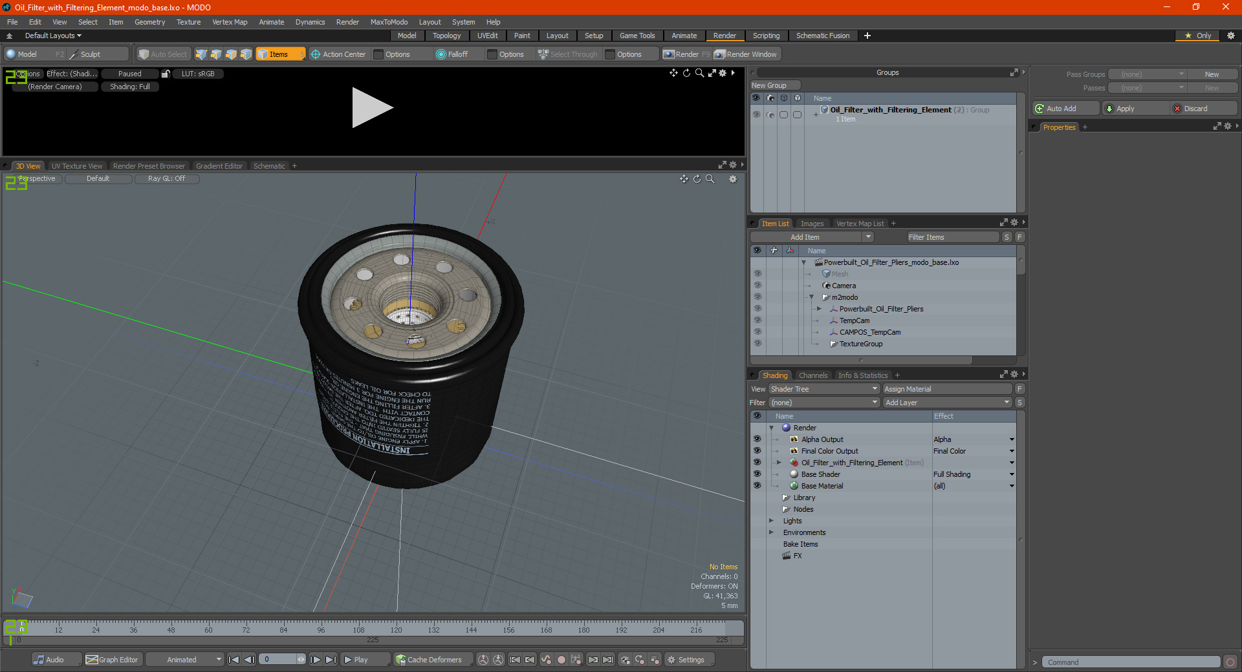Image resolution: width=1242 pixels, height=672 pixels.
Task: Open the UV Texture View tab
Action: point(77,166)
